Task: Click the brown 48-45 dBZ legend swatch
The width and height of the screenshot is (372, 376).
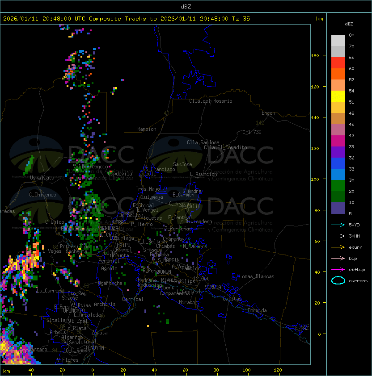Action: (x=338, y=119)
